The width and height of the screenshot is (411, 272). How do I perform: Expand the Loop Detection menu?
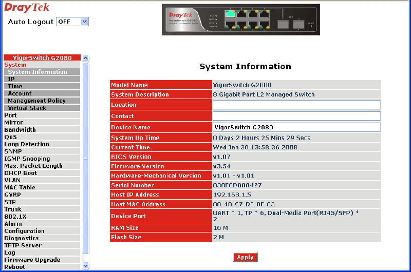coord(42,144)
